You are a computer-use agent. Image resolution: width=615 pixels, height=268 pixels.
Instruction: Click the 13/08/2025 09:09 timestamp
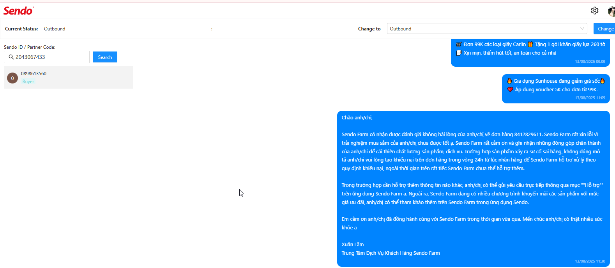(590, 62)
